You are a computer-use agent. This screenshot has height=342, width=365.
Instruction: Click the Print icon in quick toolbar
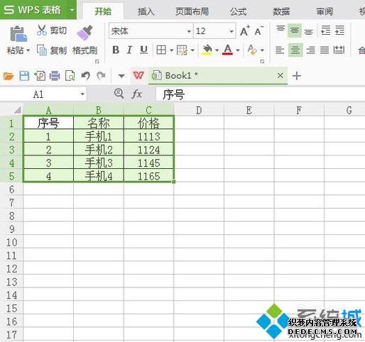pos(55,76)
